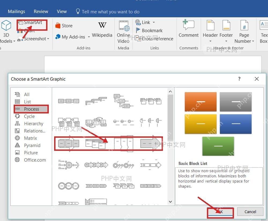268x221 pixels.
Task: Cancel the SmartArt Graphic dialog
Action: (x=250, y=212)
